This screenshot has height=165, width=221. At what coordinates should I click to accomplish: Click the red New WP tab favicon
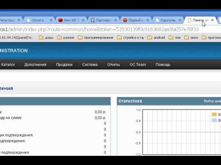click(x=61, y=20)
